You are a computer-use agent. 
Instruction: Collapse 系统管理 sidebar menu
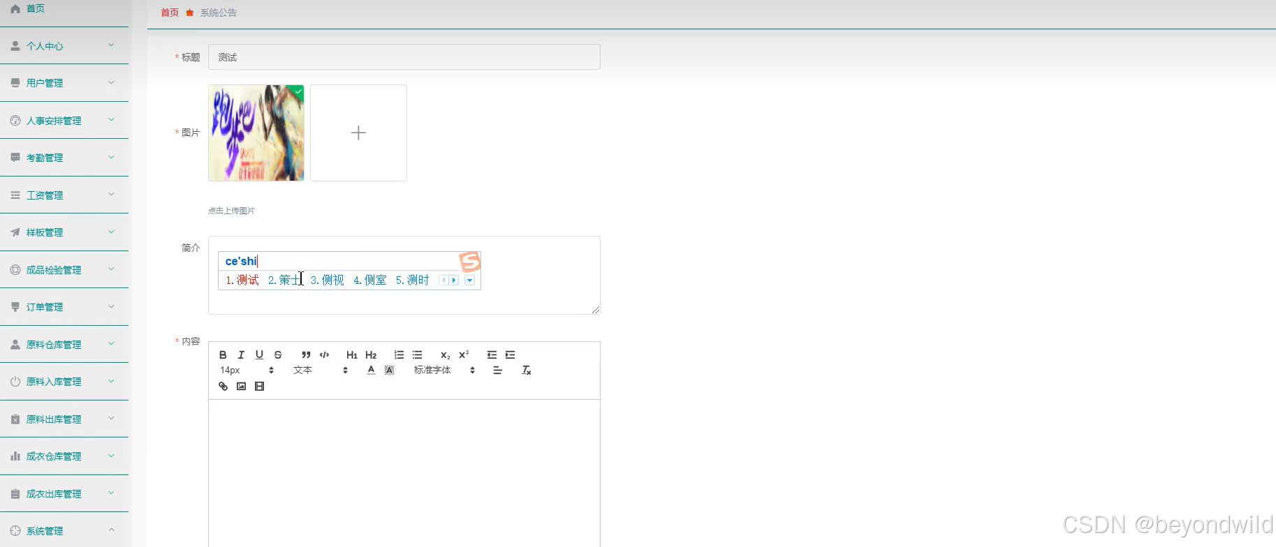click(64, 531)
